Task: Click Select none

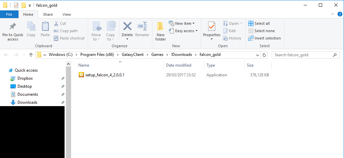Action: pos(261,31)
